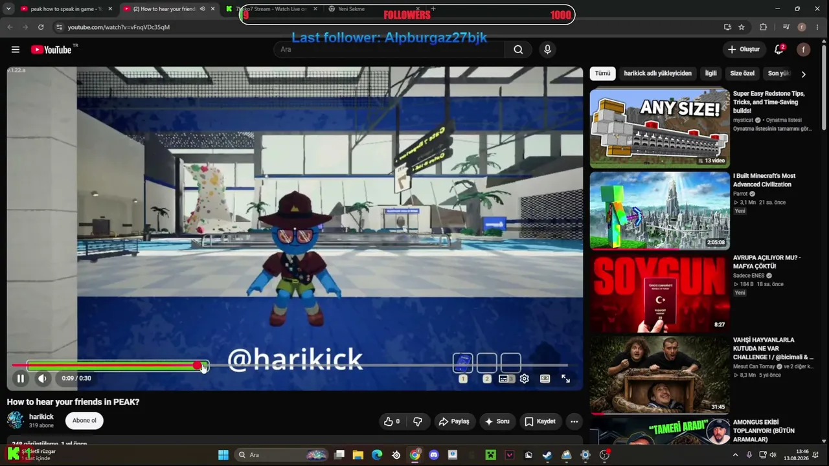Image resolution: width=829 pixels, height=466 pixels.
Task: Bookmark this page with the star
Action: (742, 27)
